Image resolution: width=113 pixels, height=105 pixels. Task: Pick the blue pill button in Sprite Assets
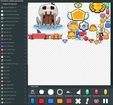point(32,101)
